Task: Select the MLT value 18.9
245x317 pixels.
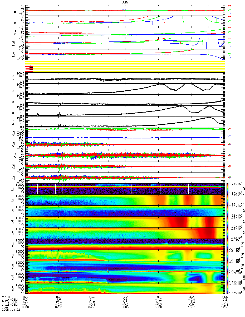Action: [x=158, y=297]
